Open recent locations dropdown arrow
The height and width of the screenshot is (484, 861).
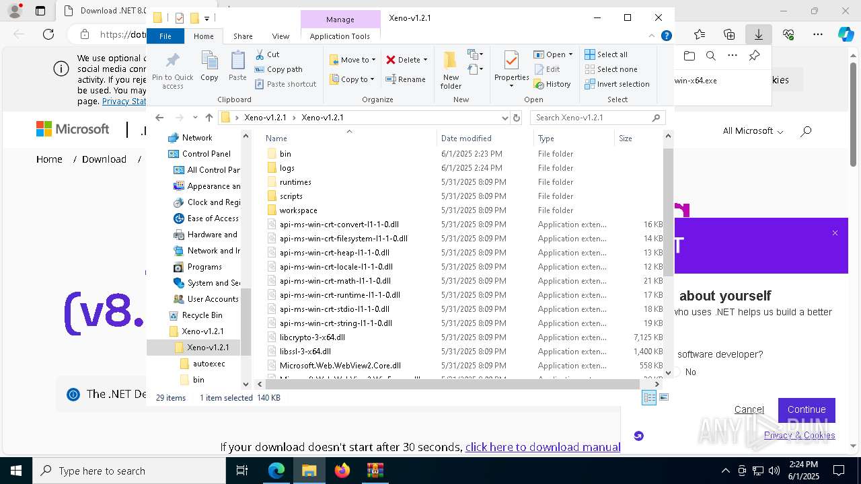point(195,118)
